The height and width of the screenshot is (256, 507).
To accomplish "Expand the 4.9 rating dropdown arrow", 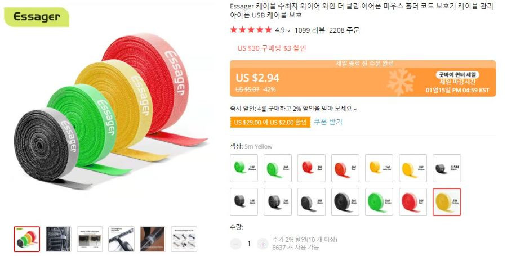I will (x=289, y=30).
